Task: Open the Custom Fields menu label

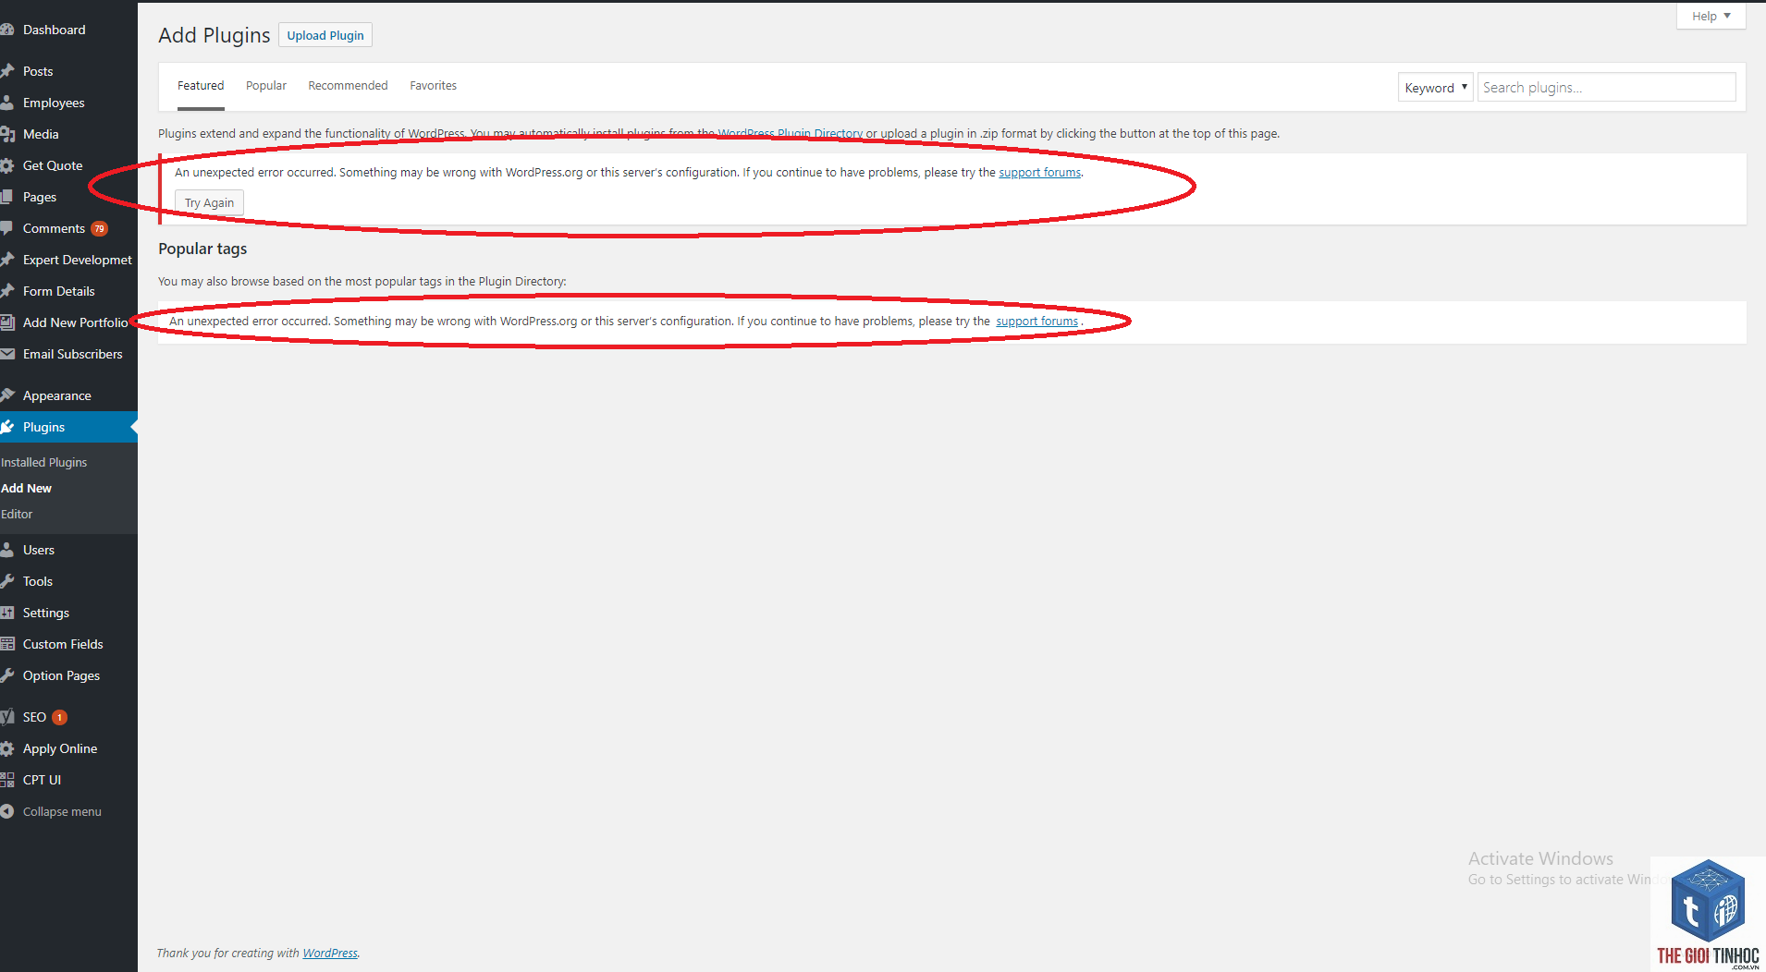Action: [x=63, y=644]
